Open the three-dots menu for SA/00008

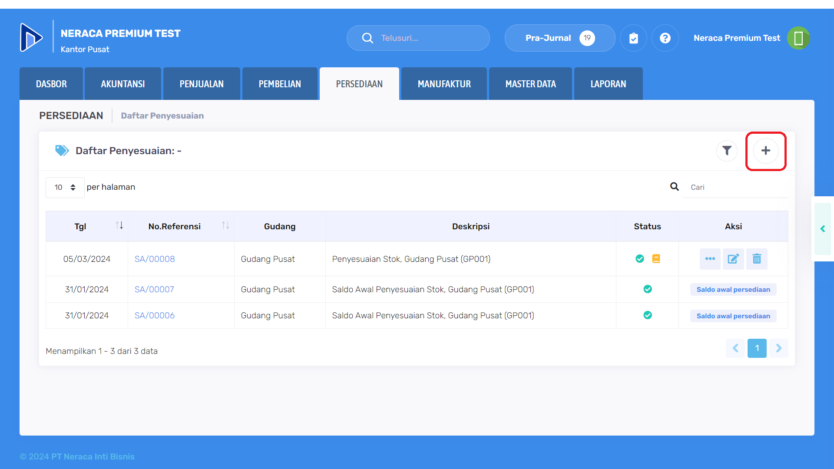(x=710, y=259)
